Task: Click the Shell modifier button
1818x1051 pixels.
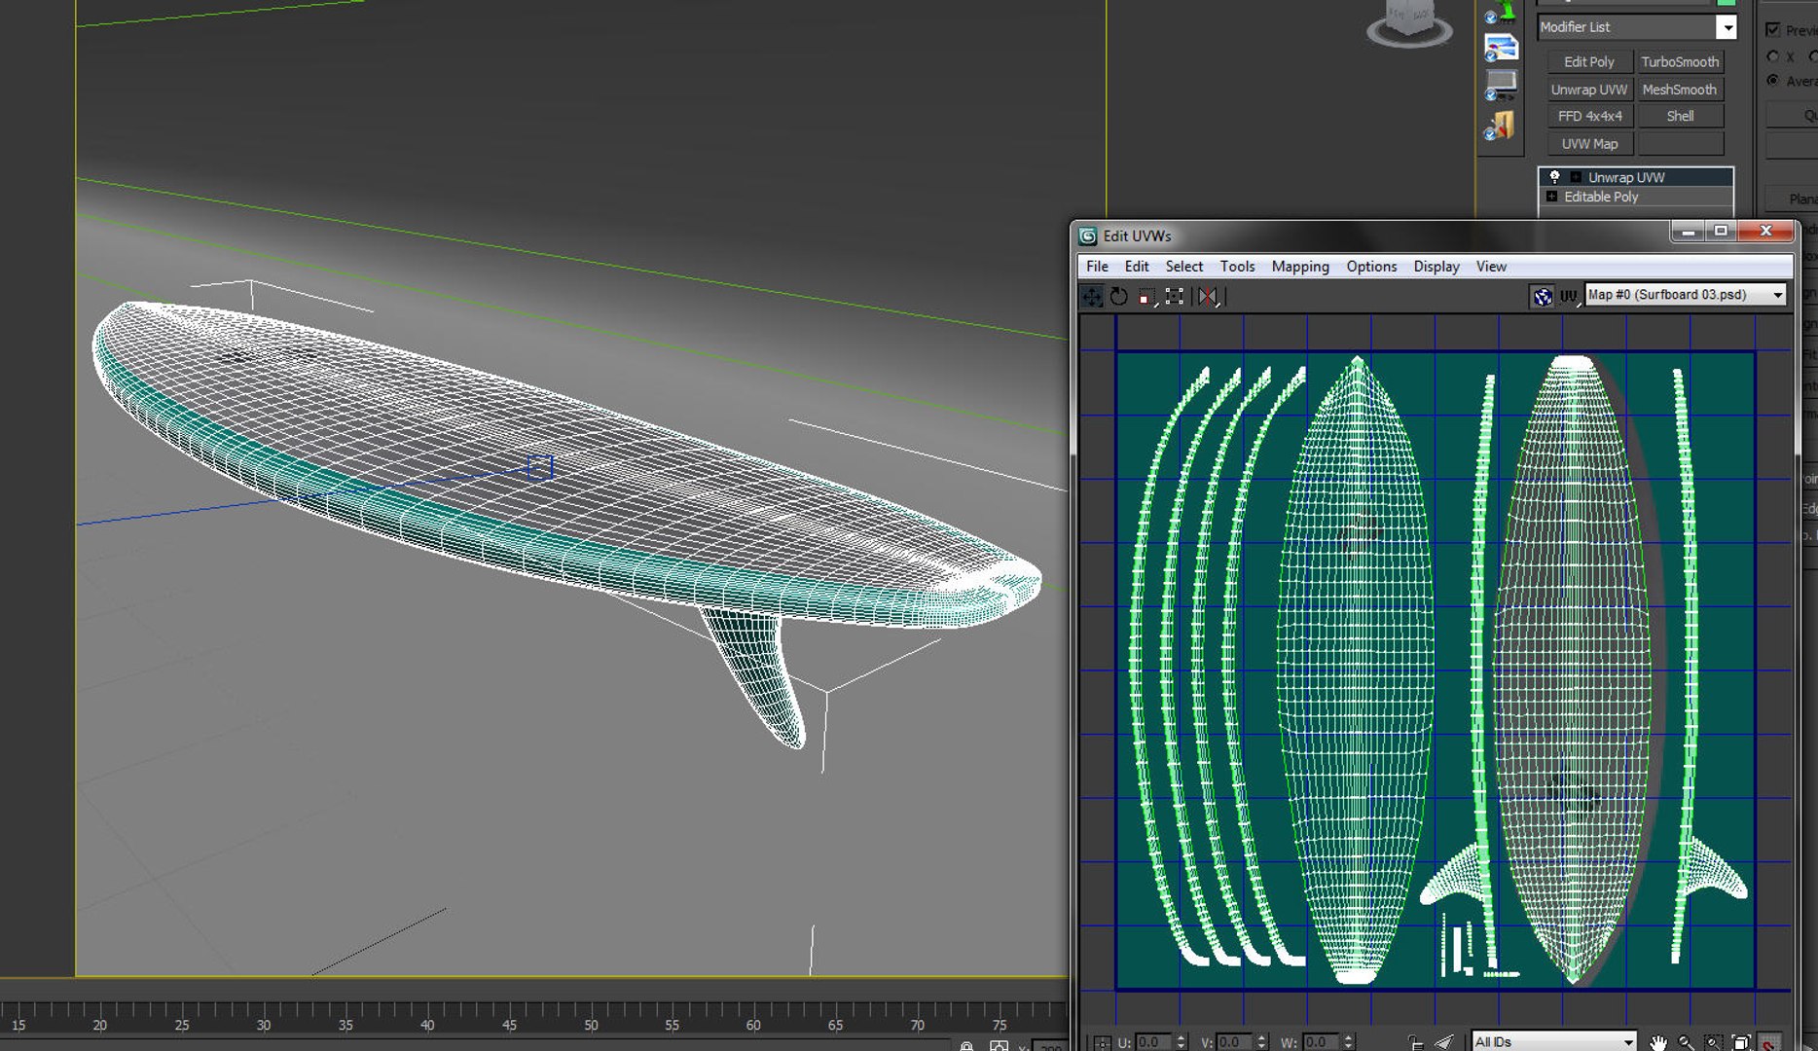Action: (1680, 116)
